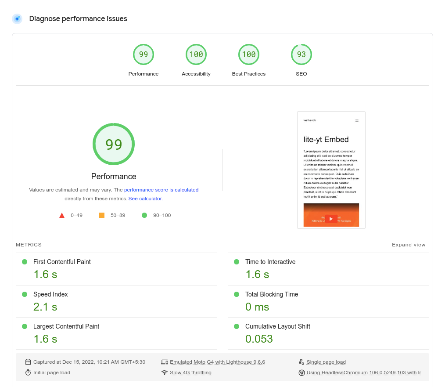Expand the Cumulative Layout Shift metric
Screen dimensions: 445x387
(277, 326)
